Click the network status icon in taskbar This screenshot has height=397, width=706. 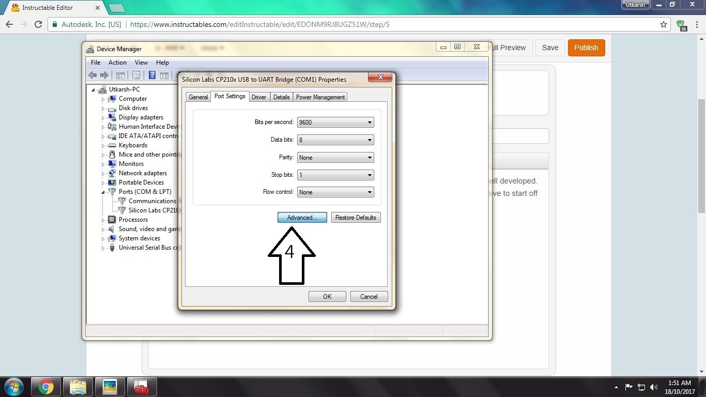point(641,387)
